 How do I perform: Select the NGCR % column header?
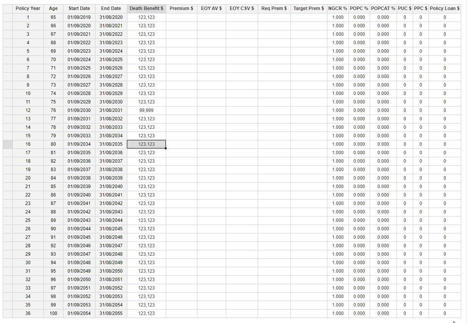click(x=337, y=8)
